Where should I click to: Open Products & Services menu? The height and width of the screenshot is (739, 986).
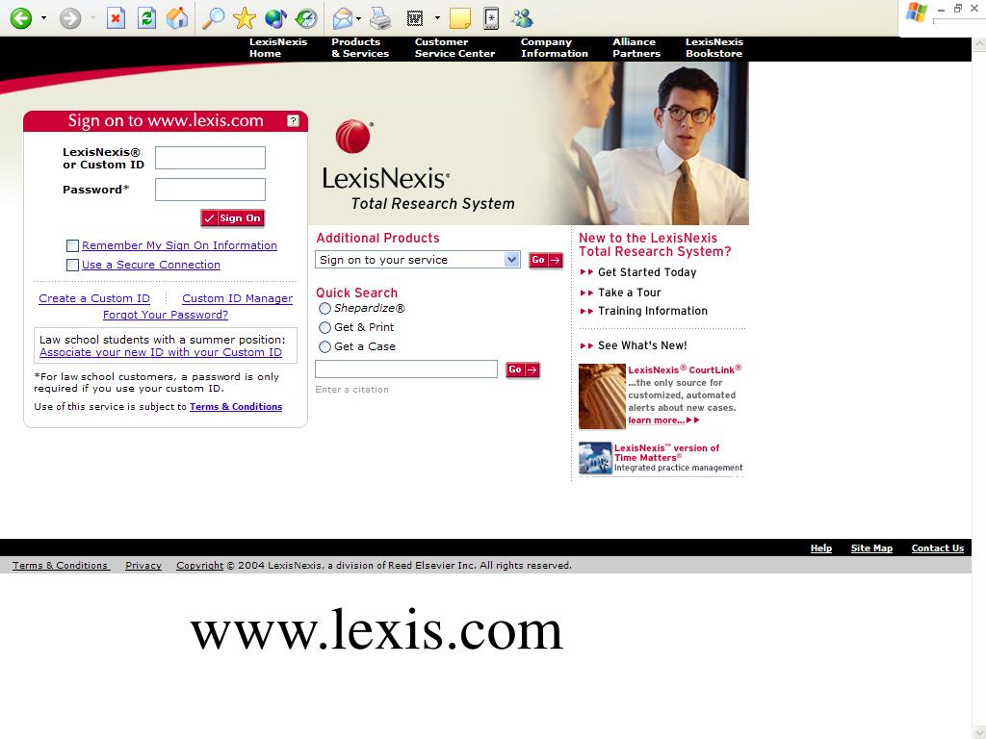(x=360, y=48)
